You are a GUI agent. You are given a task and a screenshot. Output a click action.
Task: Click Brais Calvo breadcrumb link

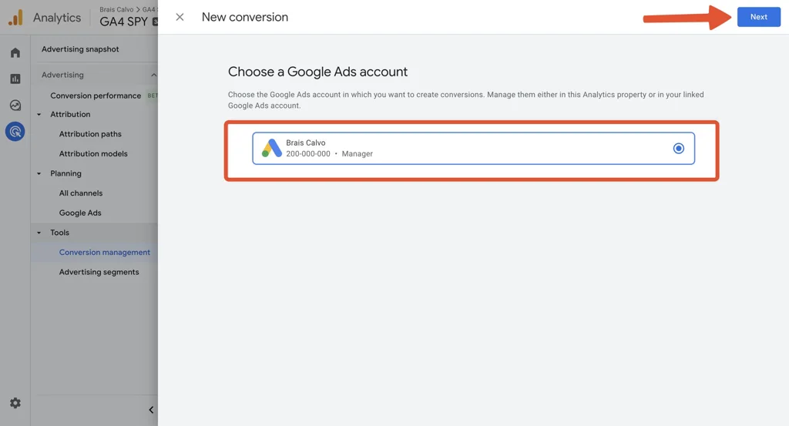116,9
